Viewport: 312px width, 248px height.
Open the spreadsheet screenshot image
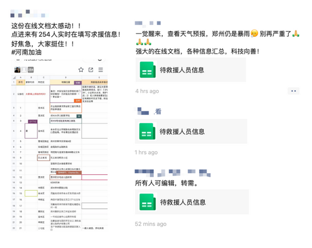coord(60,145)
